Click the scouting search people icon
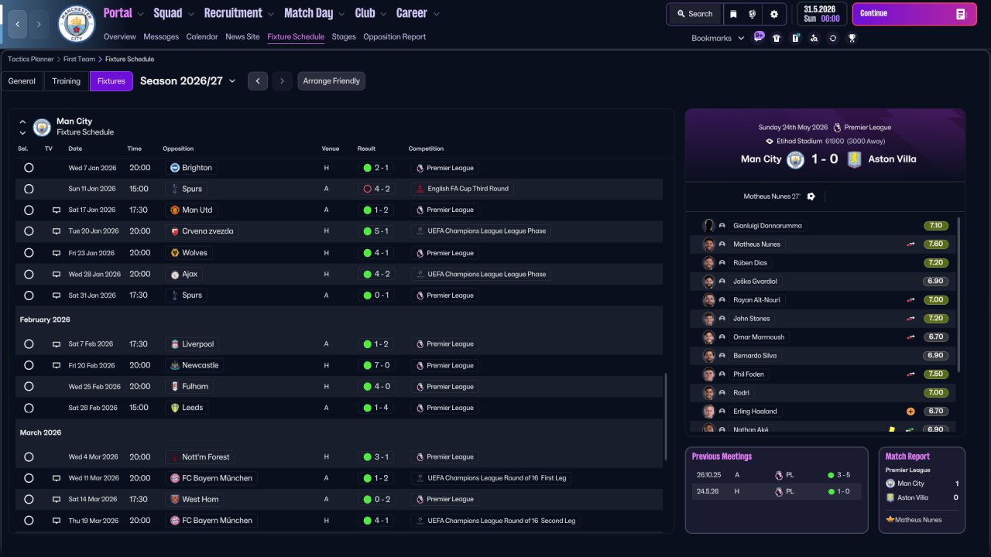991x557 pixels. point(814,38)
